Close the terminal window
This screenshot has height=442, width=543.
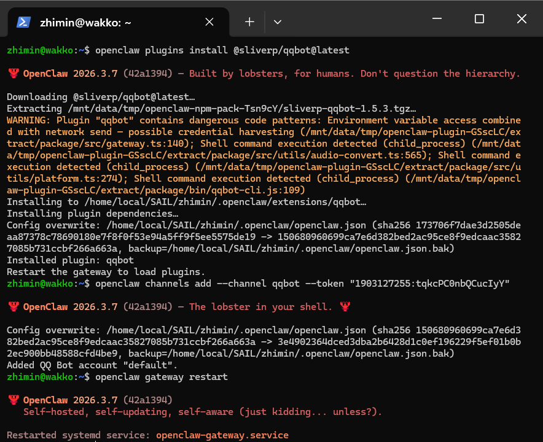(x=522, y=19)
